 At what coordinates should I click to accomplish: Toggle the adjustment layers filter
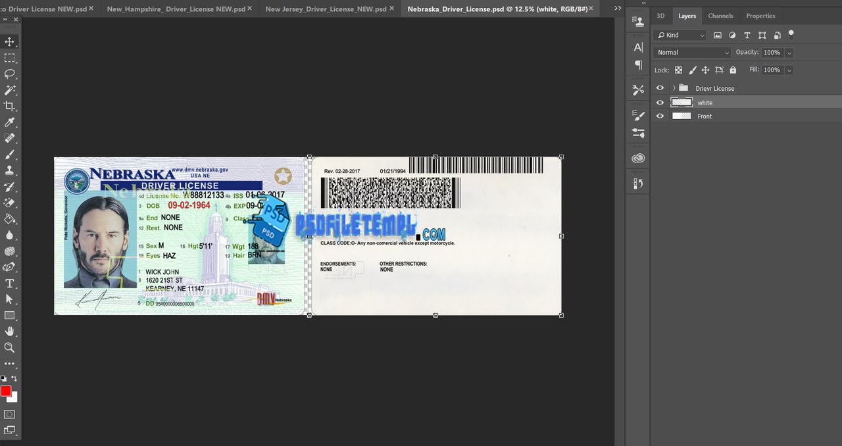(x=732, y=36)
